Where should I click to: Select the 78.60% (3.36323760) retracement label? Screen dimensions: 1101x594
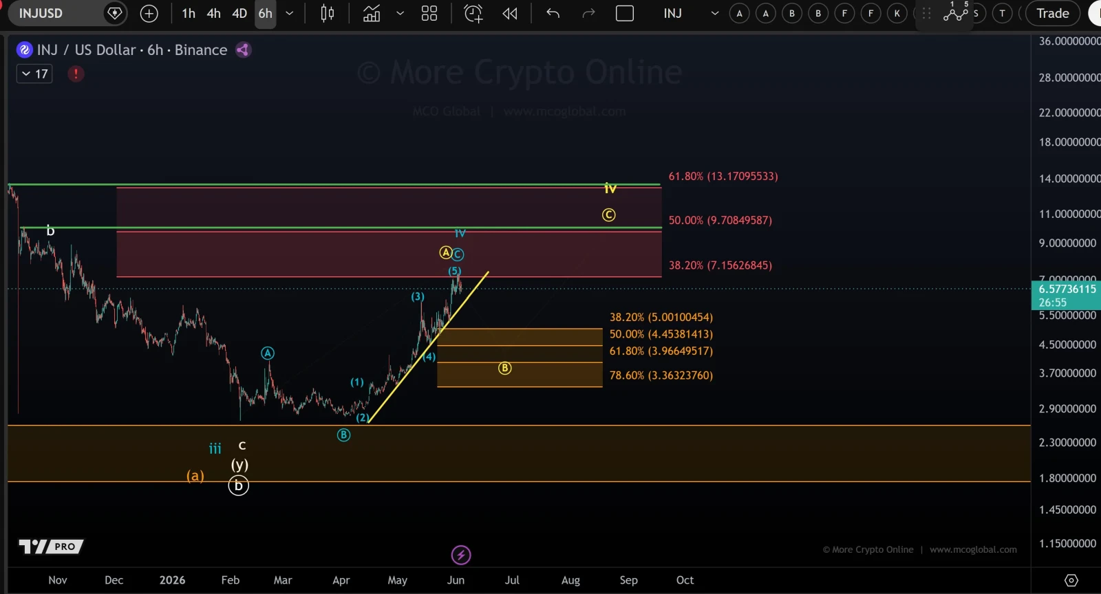661,375
